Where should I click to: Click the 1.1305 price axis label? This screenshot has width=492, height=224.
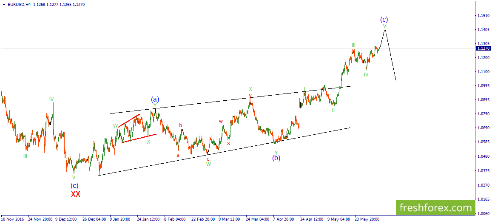[483, 44]
